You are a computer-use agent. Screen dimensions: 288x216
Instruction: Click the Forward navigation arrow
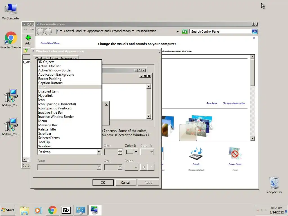coord(48,31)
